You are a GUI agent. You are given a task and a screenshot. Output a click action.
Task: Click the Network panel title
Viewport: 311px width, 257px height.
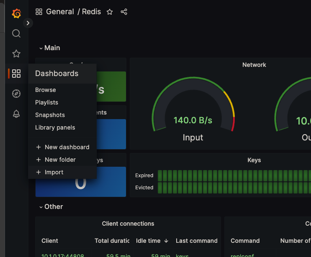click(254, 65)
